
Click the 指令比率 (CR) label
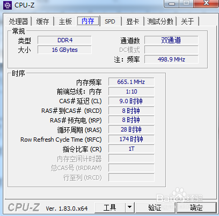pyautogui.click(x=82, y=149)
